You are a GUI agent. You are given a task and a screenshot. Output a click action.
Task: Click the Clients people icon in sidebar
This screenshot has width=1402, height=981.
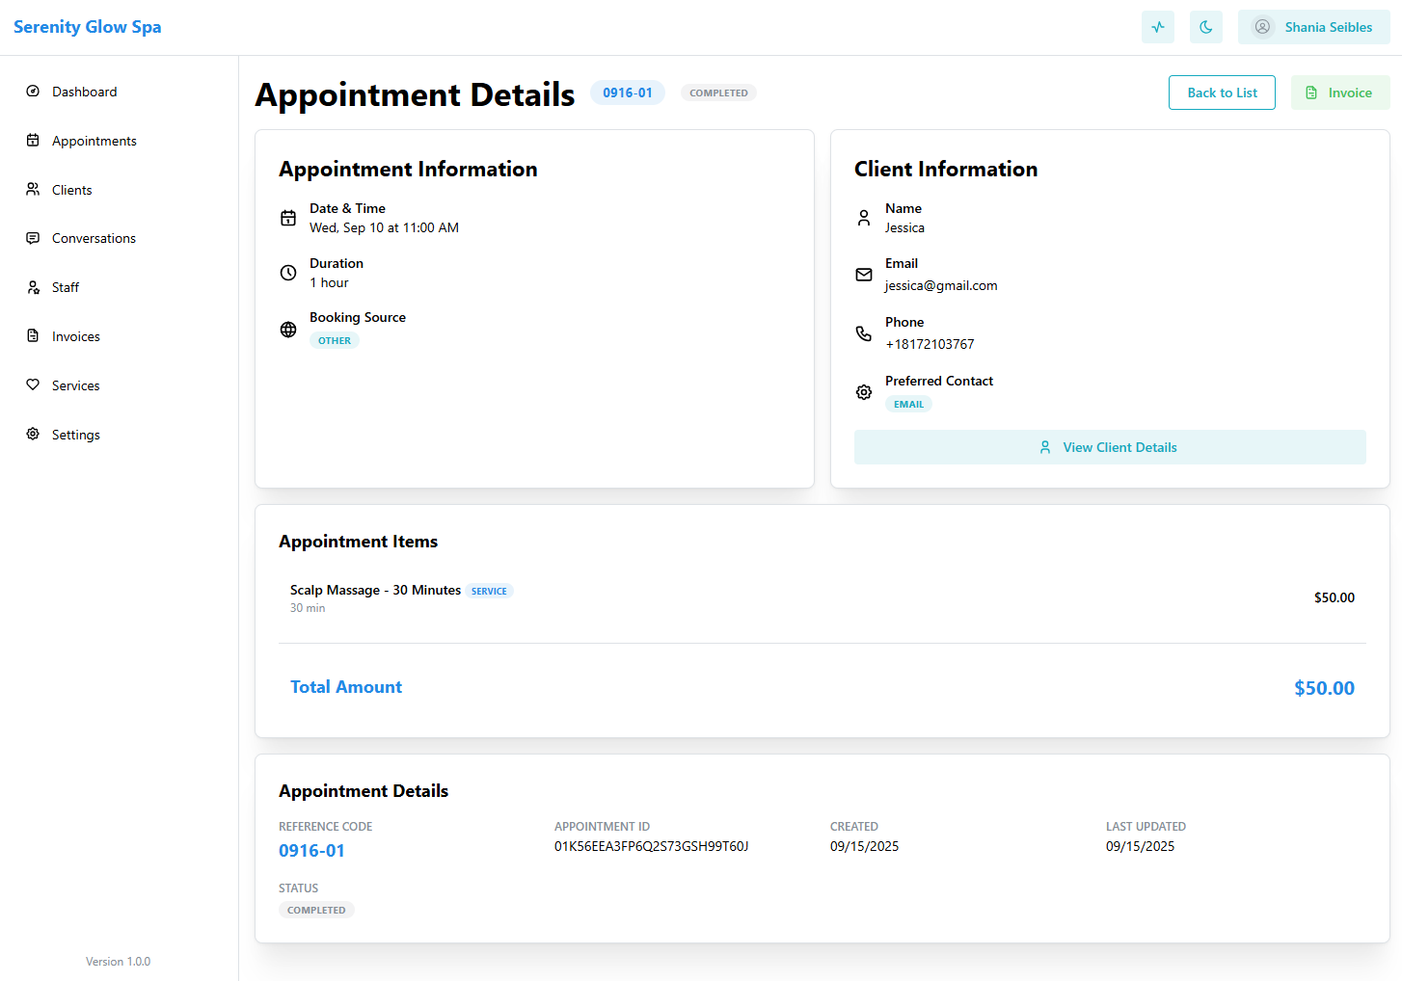click(x=33, y=190)
